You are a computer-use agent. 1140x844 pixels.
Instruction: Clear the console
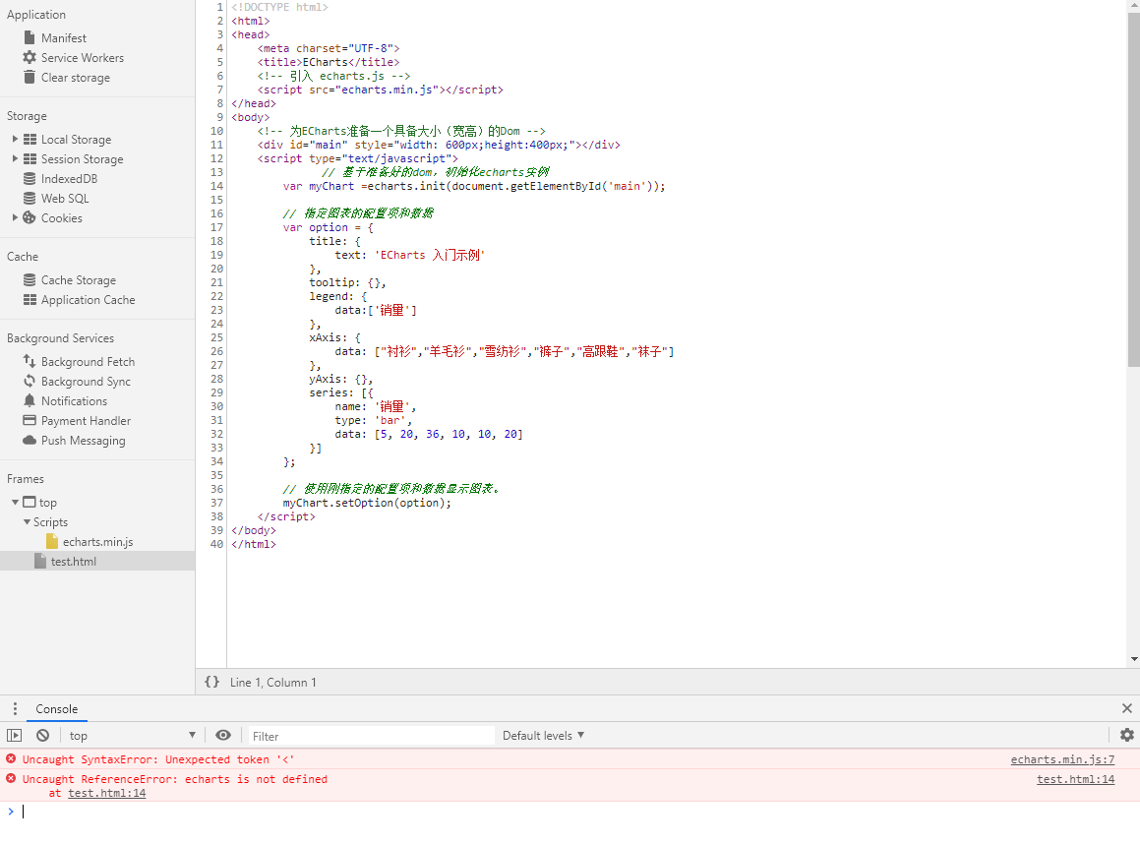[x=43, y=736]
